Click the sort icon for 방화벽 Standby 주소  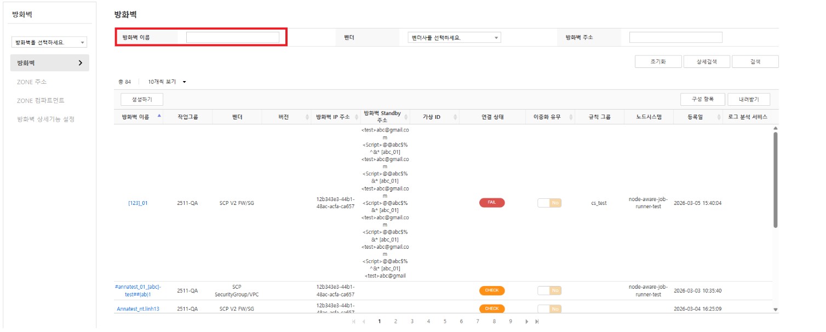[406, 117]
